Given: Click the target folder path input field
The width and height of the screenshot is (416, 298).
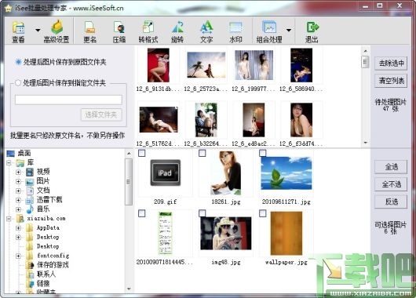Looking at the screenshot, I should (x=68, y=100).
